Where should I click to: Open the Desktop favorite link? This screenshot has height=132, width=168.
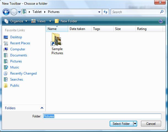click(x=16, y=37)
